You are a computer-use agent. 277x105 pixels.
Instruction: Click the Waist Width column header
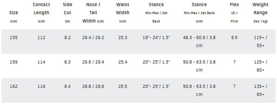tap(123, 13)
